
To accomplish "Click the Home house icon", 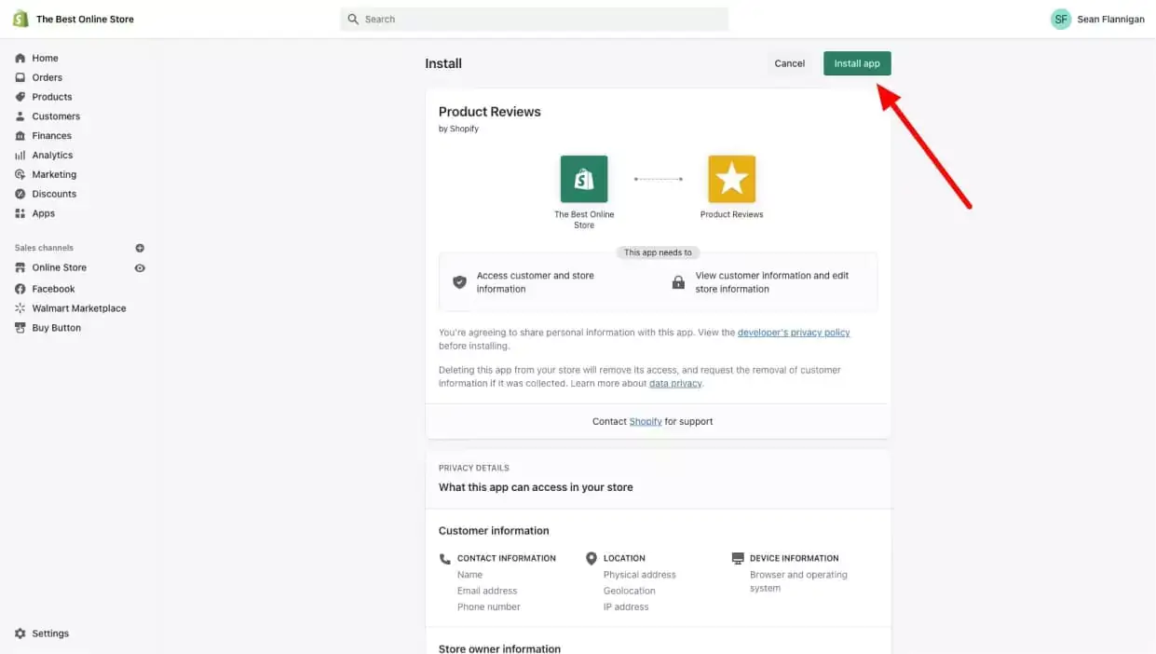I will click(20, 58).
